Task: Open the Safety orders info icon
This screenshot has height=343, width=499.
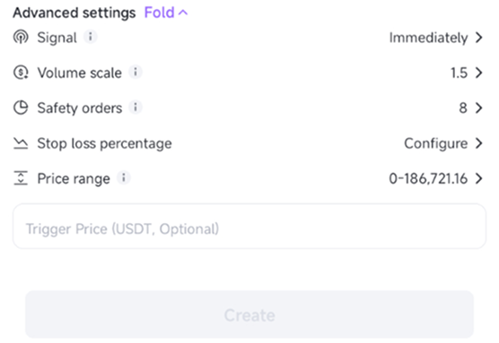Action: pos(136,107)
